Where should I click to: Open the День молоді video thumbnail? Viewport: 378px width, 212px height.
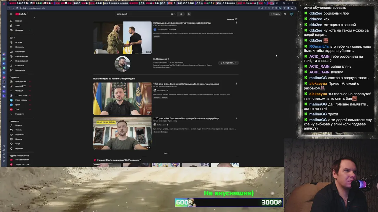[123, 38]
